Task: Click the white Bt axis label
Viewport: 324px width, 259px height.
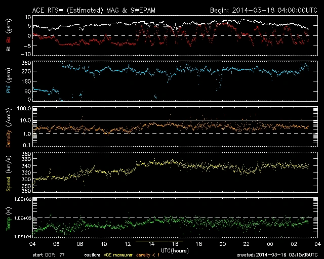Action: (9, 49)
